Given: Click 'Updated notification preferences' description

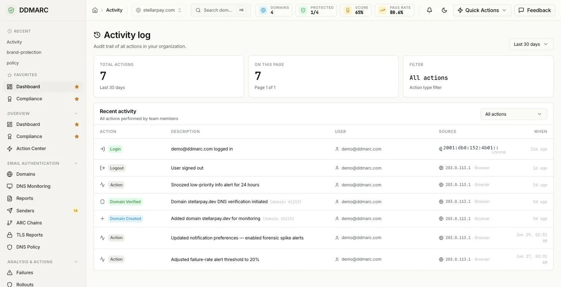Looking at the screenshot, I should point(237,238).
